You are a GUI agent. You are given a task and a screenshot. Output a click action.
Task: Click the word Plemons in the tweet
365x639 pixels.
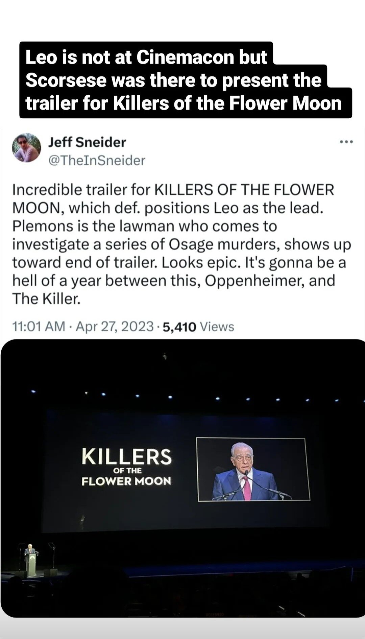point(42,226)
